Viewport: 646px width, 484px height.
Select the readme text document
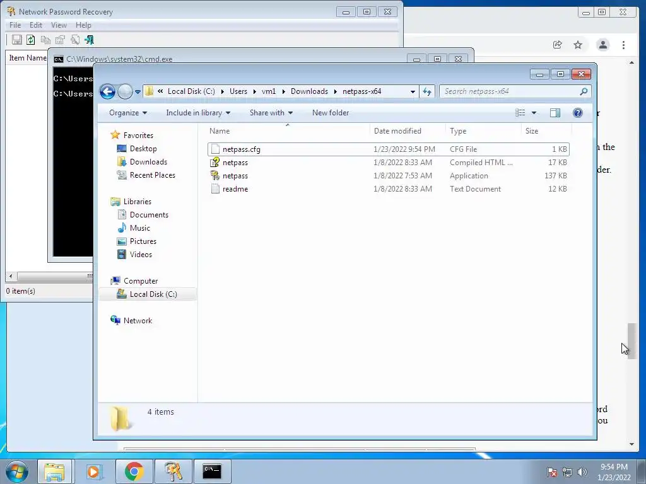(389, 189)
